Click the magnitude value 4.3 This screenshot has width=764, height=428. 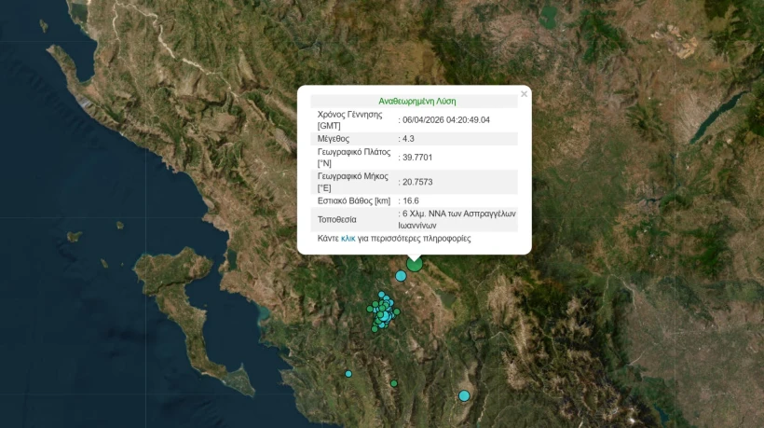pyautogui.click(x=408, y=138)
